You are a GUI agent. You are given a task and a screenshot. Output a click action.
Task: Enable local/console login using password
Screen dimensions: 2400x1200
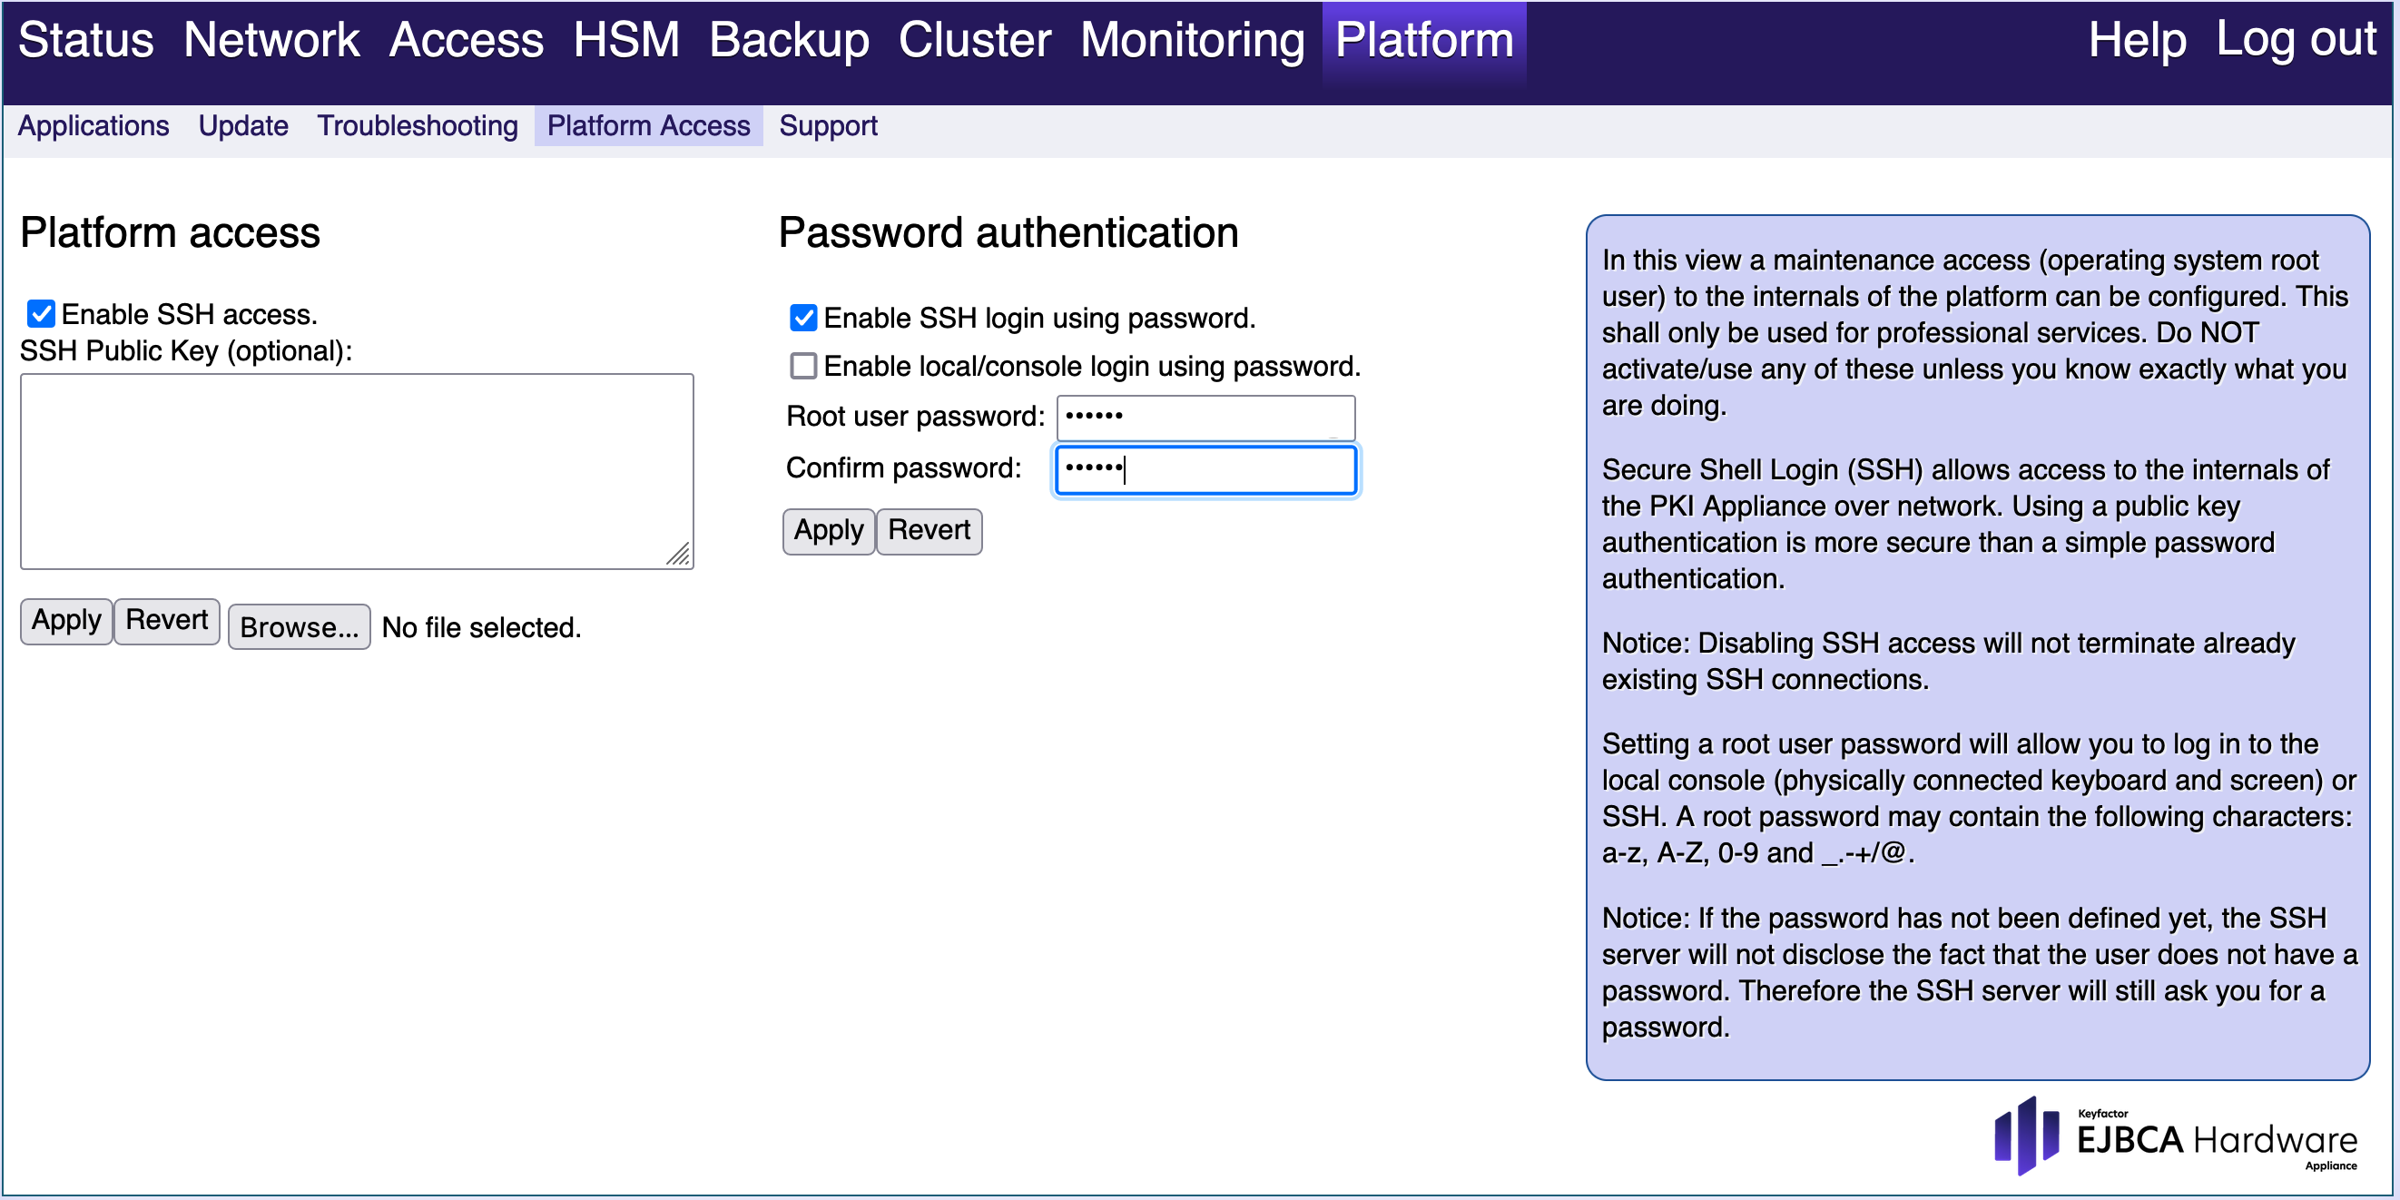[803, 366]
